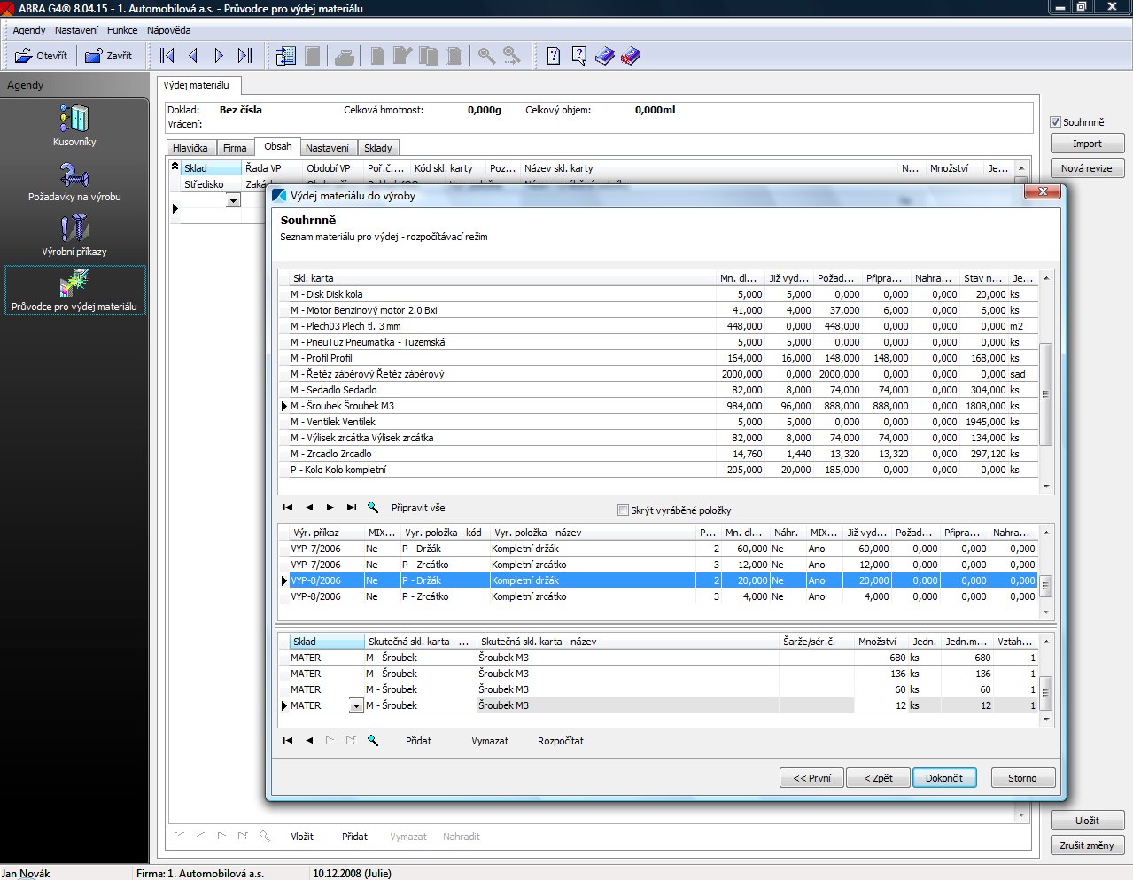Click the edit document pencil icon
The width and height of the screenshot is (1133, 880).
(403, 56)
